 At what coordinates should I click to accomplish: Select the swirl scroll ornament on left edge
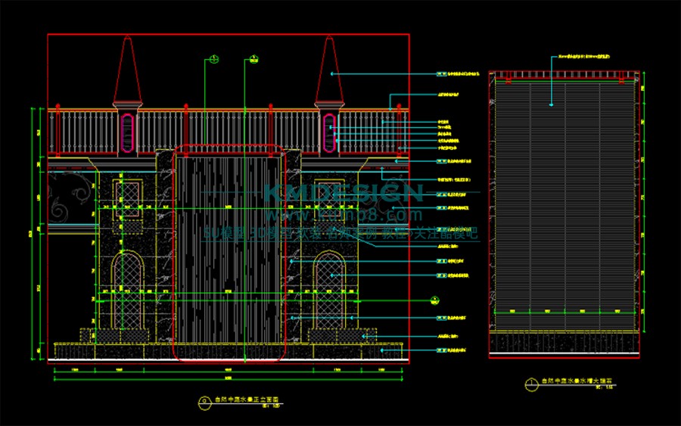(x=68, y=197)
